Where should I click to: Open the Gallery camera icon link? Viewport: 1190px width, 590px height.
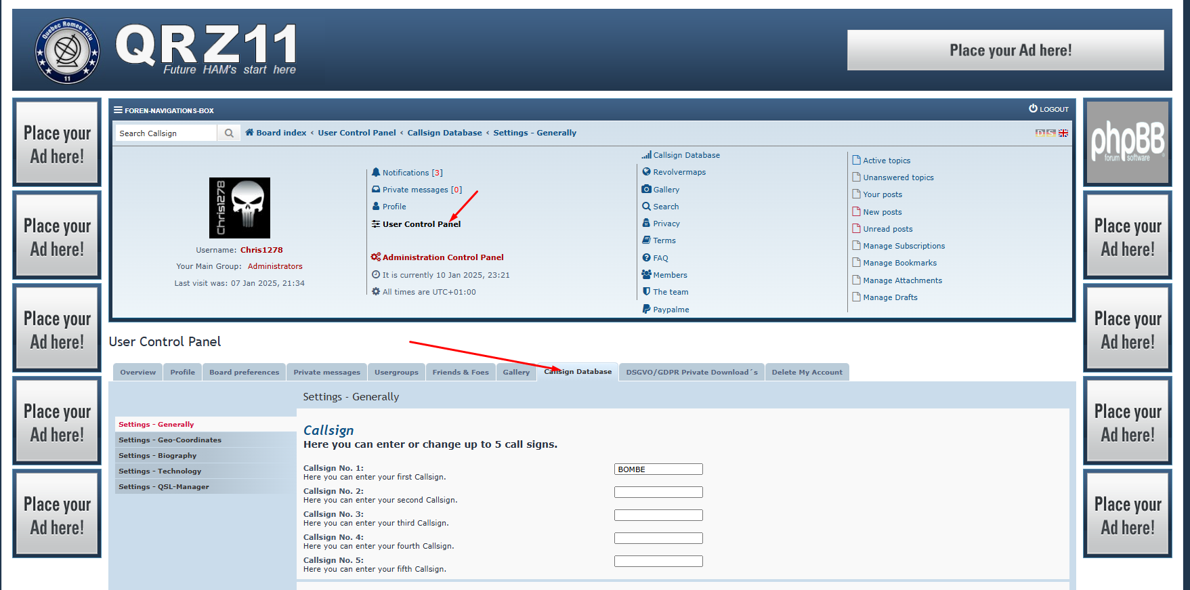[x=646, y=190]
